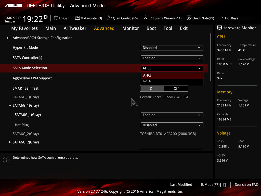Click the Corsair Force LE SSD entry

pos(165,97)
